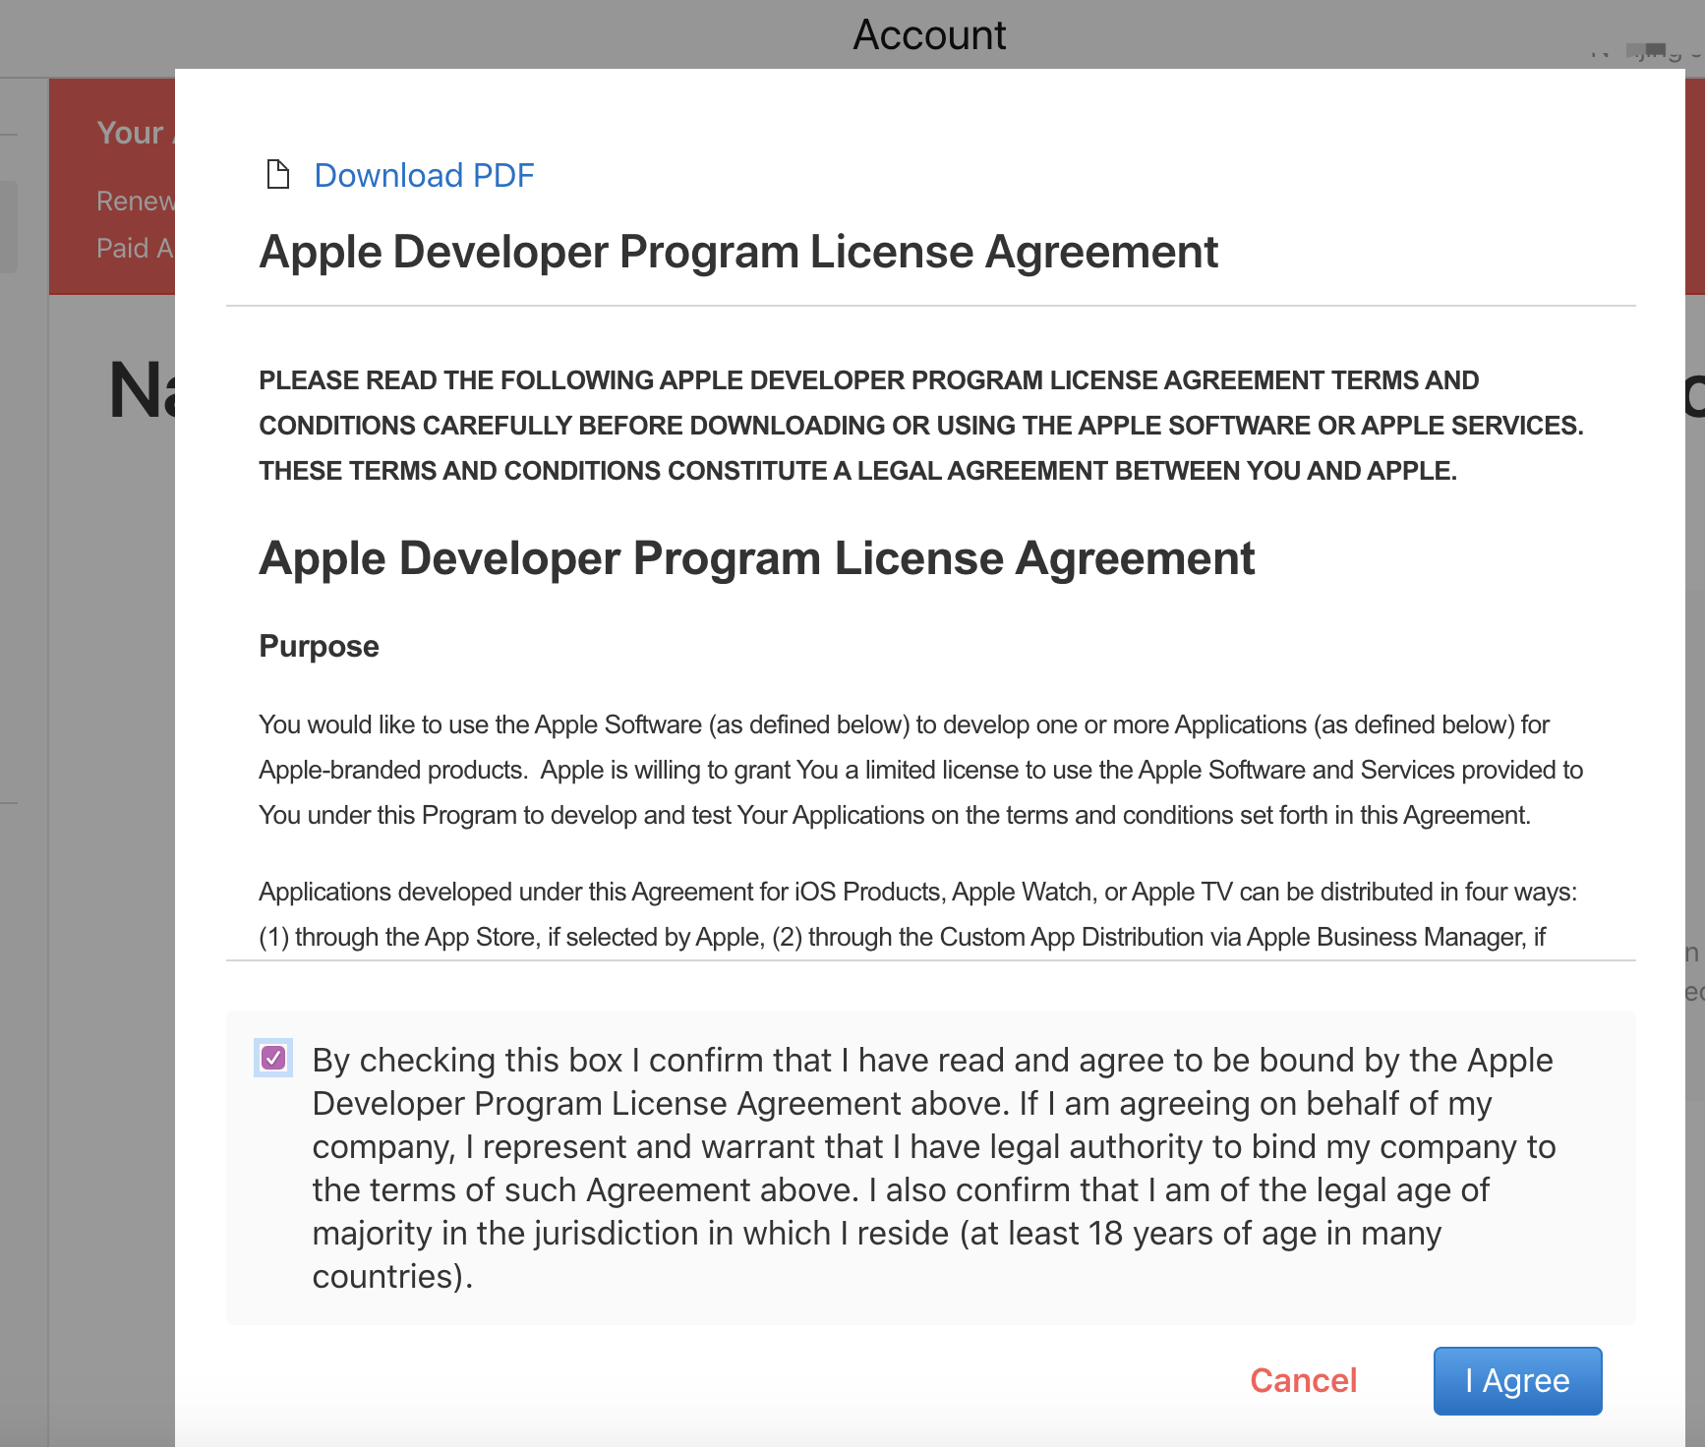The image size is (1705, 1447).
Task: Click the second license agreement subheading
Action: (x=756, y=558)
